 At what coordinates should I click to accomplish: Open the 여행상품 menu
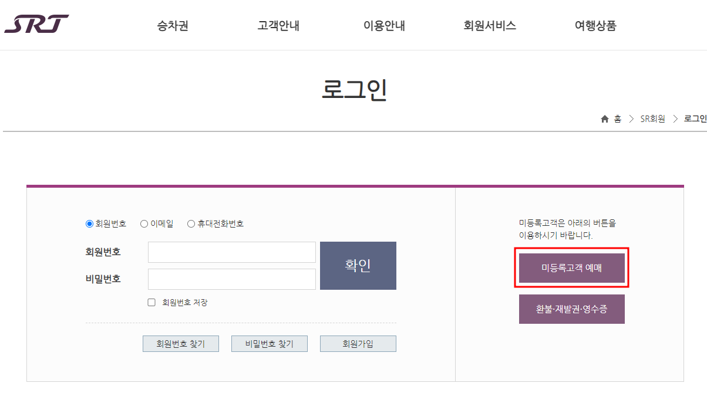[x=595, y=26]
